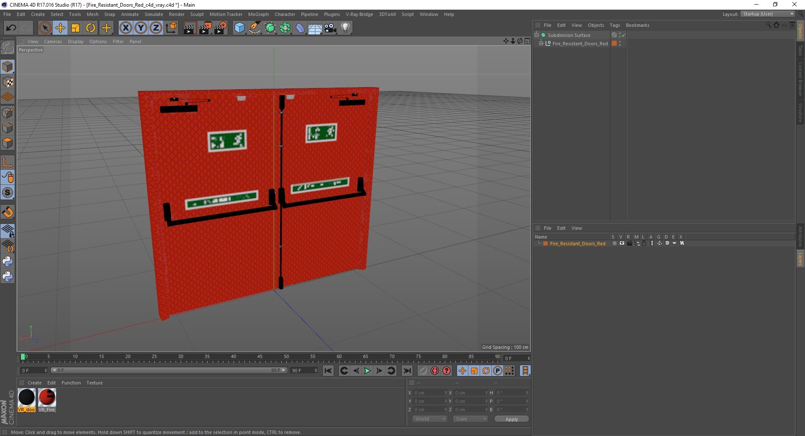Viewport: 805px width, 436px height.
Task: Open viewport Cameras menu
Action: [53, 42]
